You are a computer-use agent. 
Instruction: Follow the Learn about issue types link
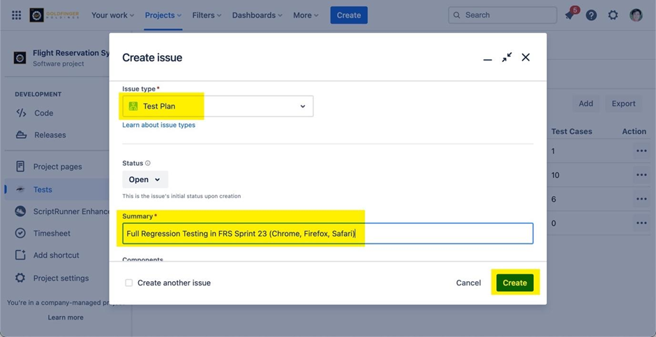(158, 125)
